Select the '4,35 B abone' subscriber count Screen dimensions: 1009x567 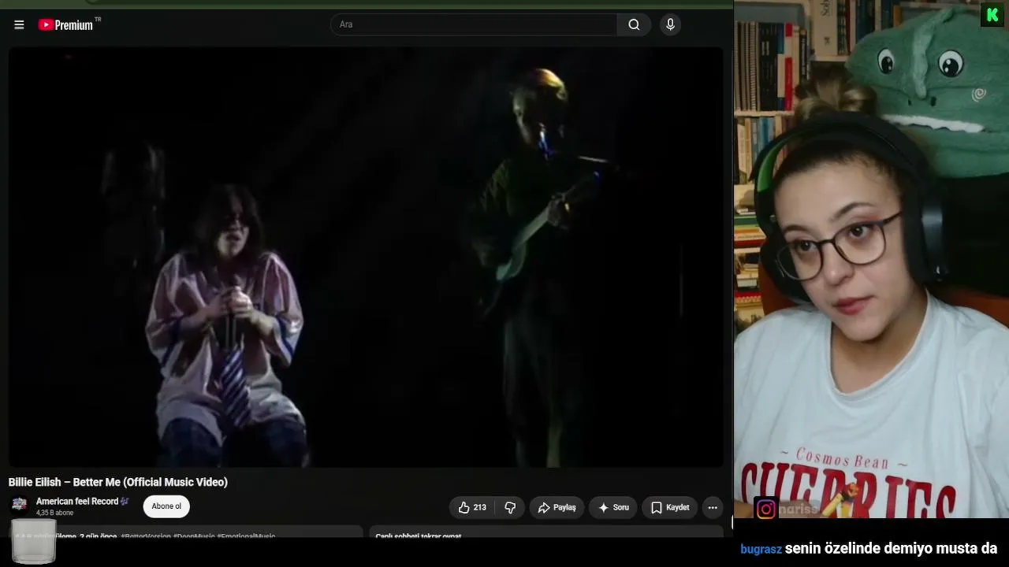(x=54, y=513)
